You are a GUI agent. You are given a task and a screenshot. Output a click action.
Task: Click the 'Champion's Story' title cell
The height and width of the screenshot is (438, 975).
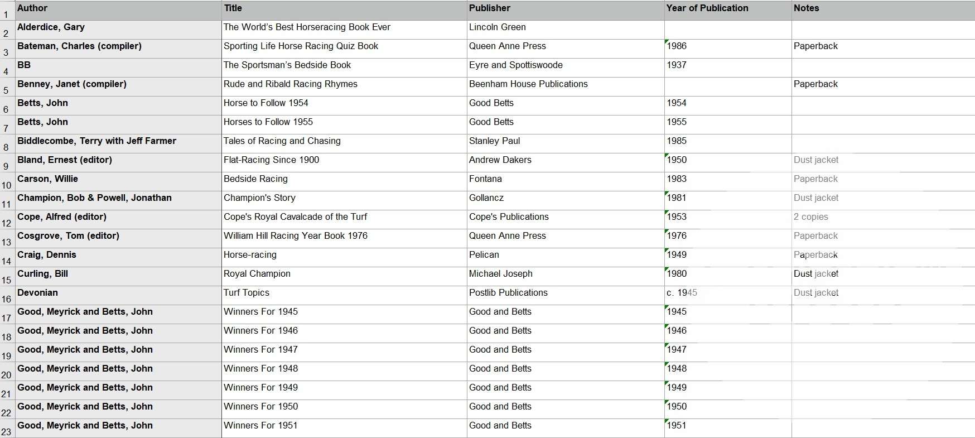pos(344,201)
